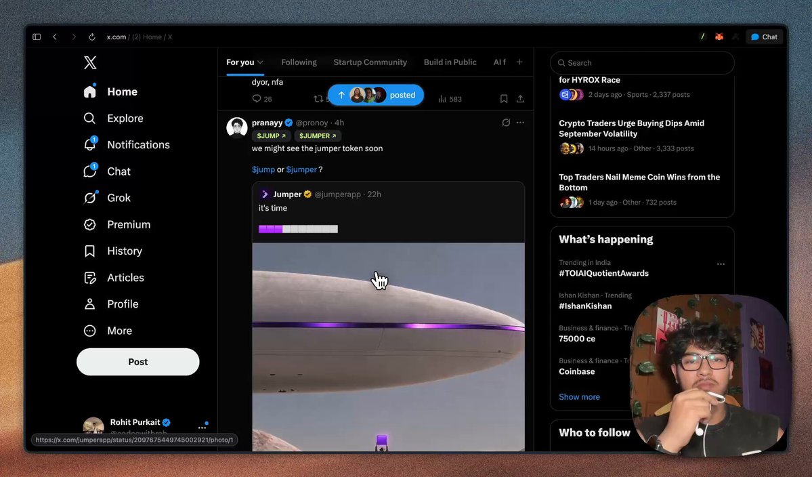This screenshot has width=812, height=477.
Task: Go back with the browser back arrow
Action: (55, 37)
